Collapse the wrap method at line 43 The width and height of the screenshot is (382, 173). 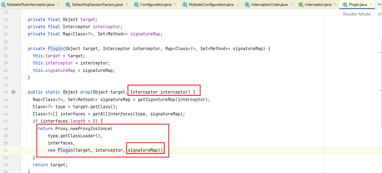pyautogui.click(x=21, y=92)
